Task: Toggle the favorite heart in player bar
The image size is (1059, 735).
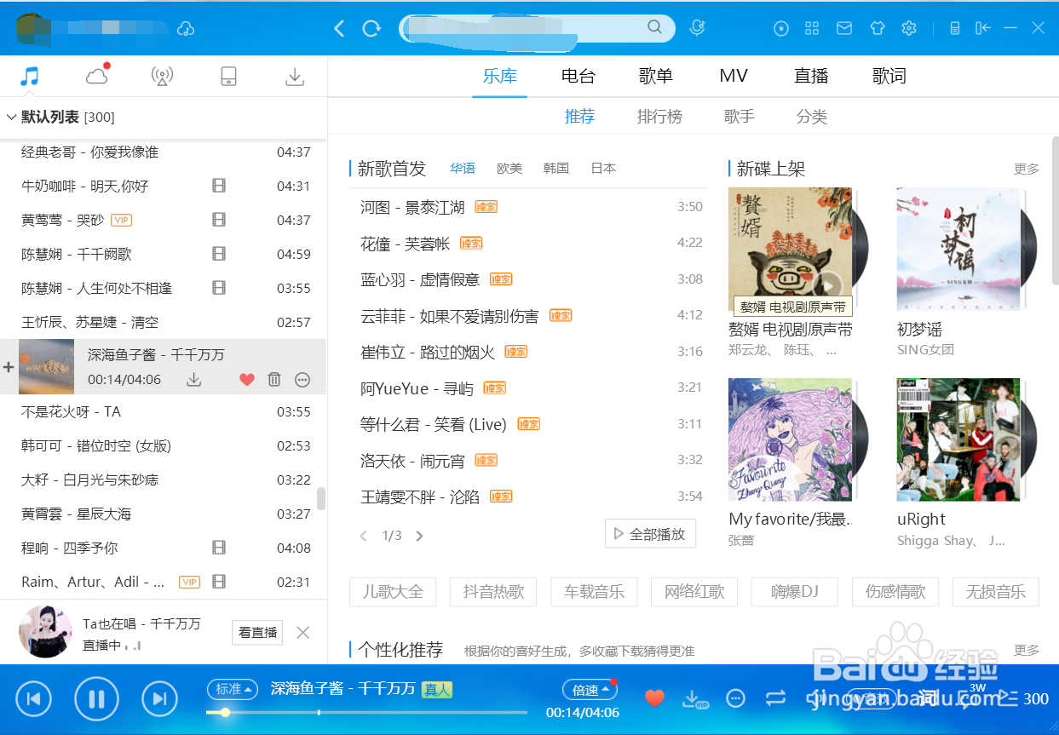Action: click(x=654, y=698)
